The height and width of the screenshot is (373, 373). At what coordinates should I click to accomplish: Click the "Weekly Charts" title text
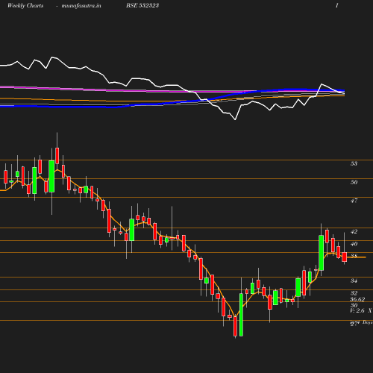tap(25, 5)
